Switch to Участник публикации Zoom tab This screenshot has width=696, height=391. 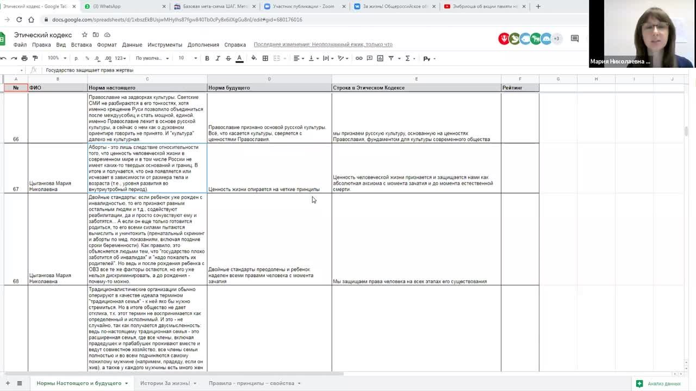coord(304,7)
